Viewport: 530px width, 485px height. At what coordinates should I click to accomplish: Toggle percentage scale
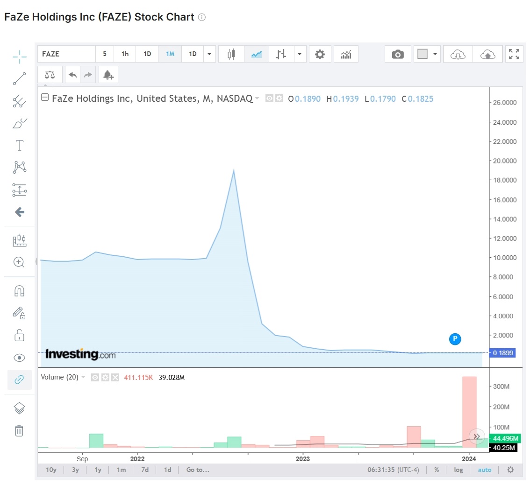[x=437, y=470]
